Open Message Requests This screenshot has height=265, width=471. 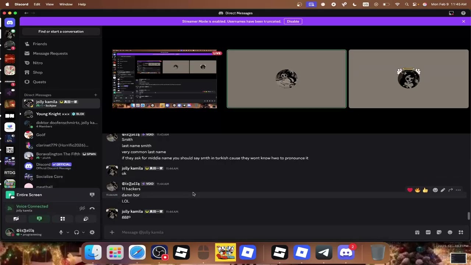[61, 53]
